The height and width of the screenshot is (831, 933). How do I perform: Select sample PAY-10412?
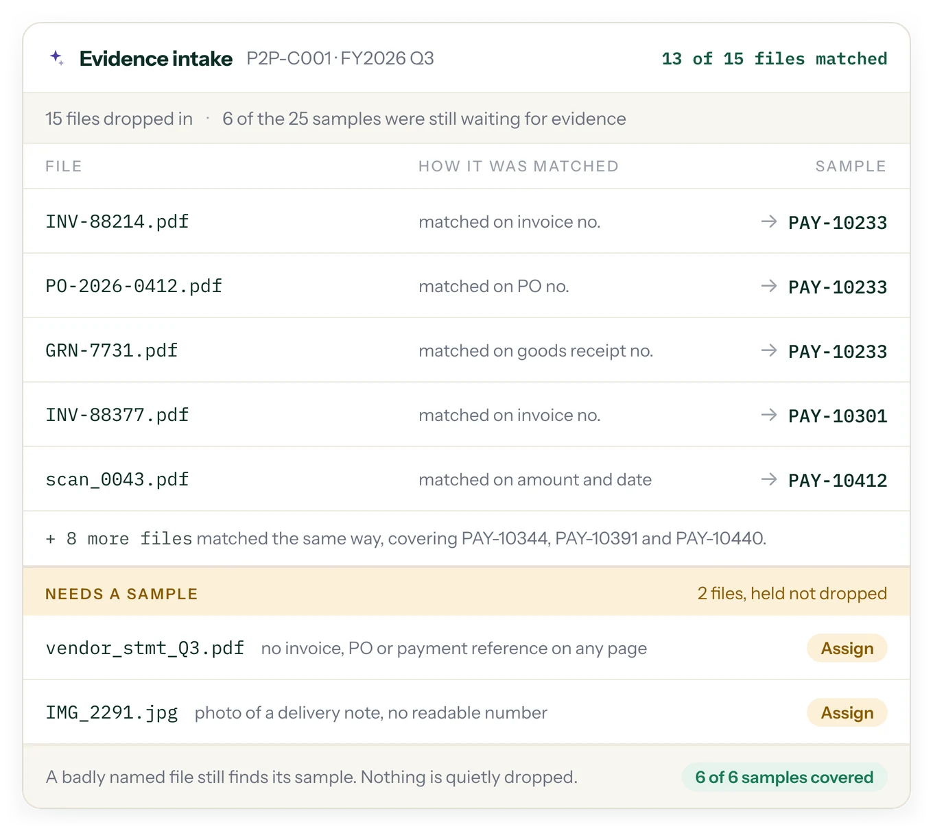tap(838, 480)
